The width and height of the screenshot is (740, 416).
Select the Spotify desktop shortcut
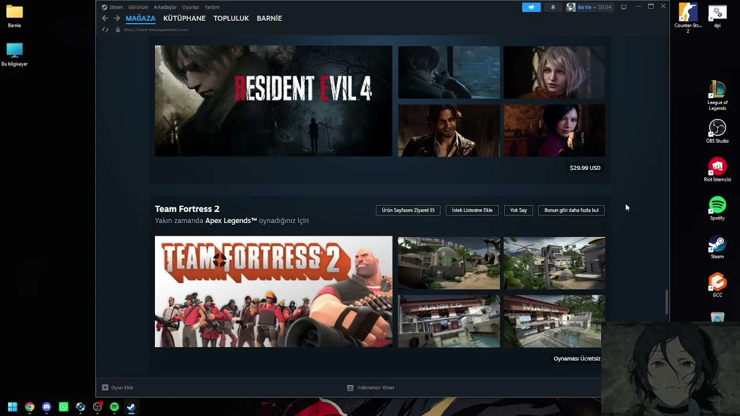click(717, 209)
